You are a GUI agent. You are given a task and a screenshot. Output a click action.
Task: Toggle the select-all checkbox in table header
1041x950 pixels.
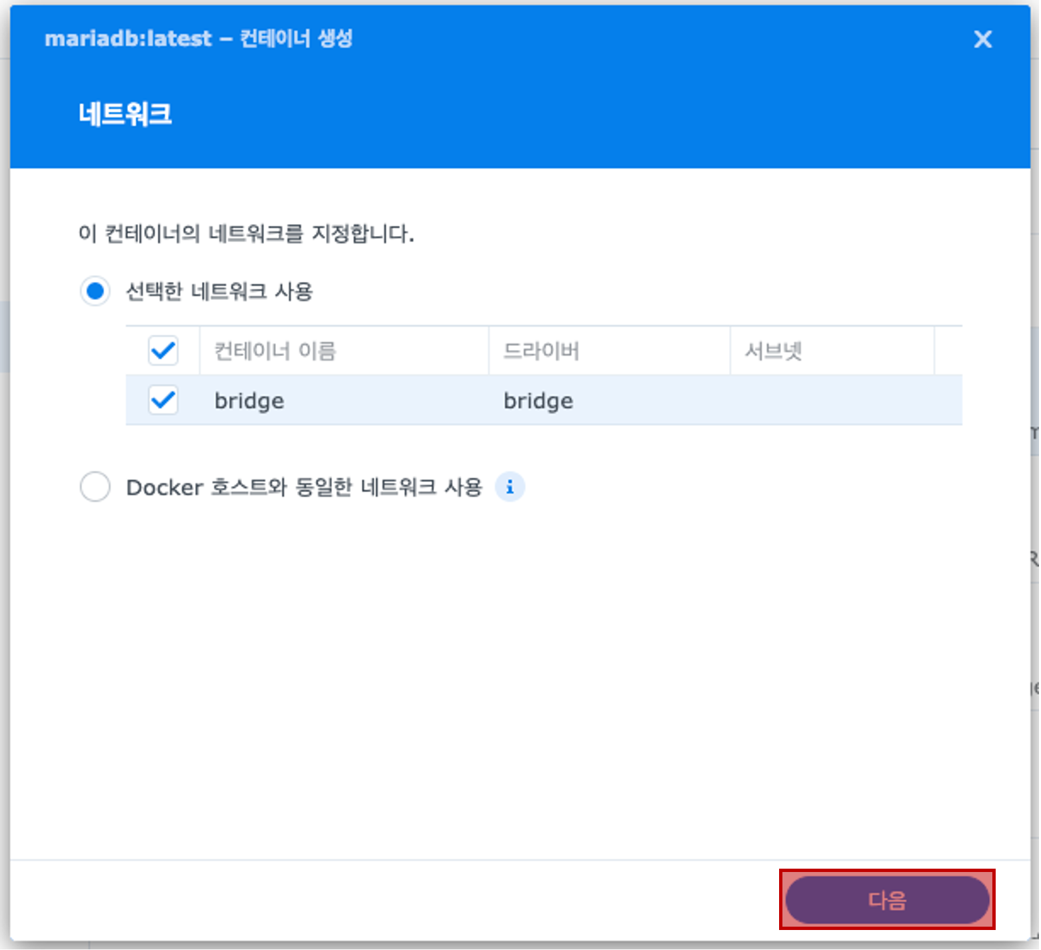coord(163,351)
